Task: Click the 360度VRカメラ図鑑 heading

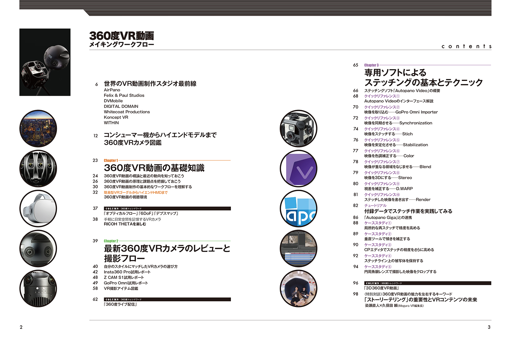Action: tap(132, 143)
